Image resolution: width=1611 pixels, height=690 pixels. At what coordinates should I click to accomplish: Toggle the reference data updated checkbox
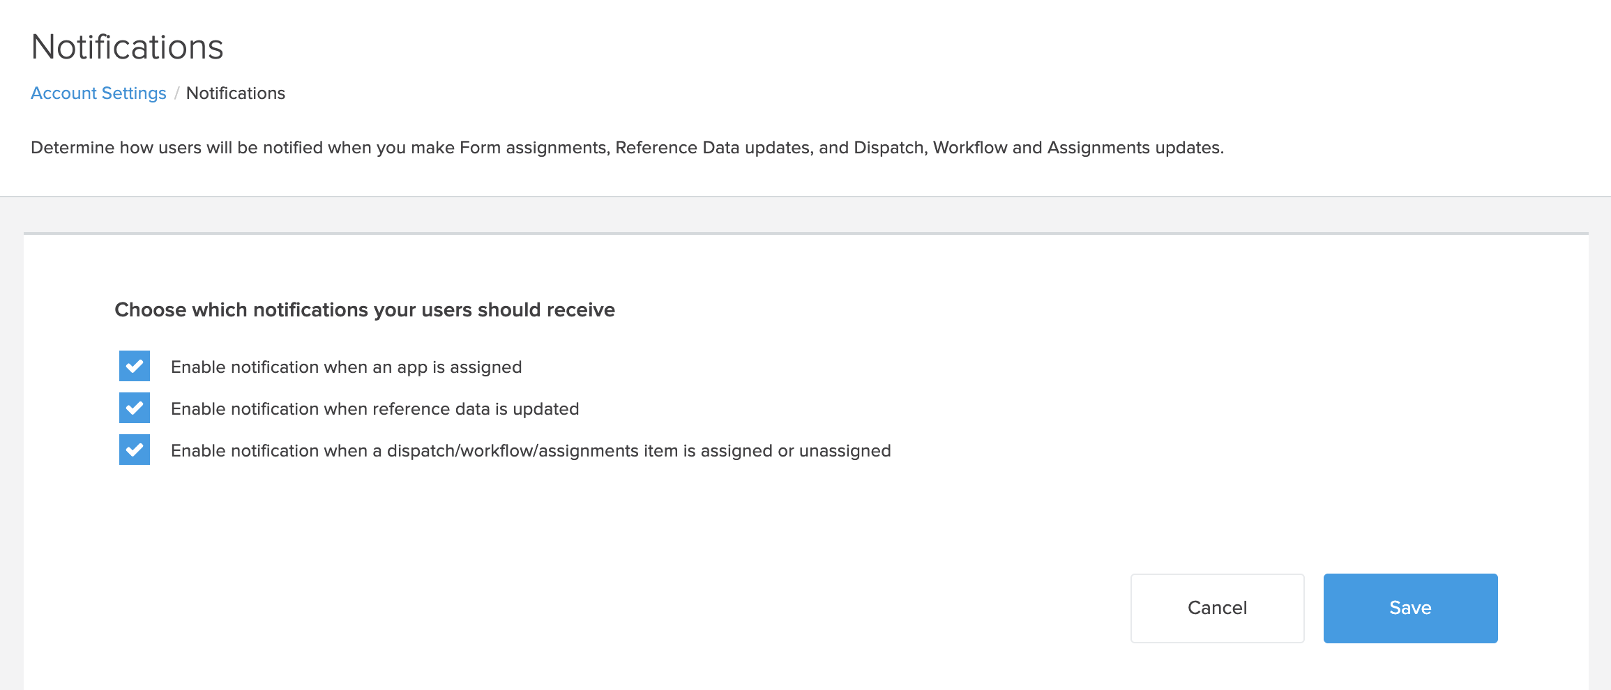tap(135, 408)
